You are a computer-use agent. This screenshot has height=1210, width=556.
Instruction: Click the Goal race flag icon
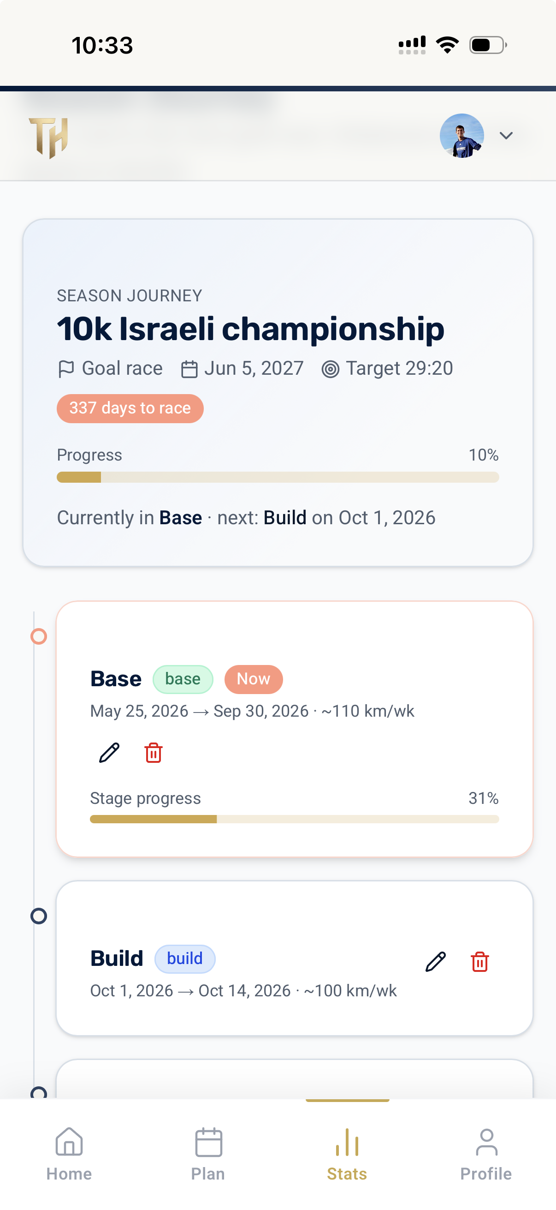pos(66,369)
